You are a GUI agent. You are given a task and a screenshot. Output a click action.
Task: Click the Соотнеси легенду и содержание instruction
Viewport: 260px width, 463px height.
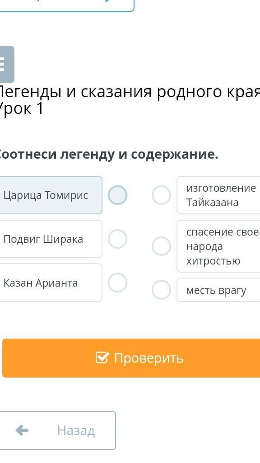coord(108,155)
